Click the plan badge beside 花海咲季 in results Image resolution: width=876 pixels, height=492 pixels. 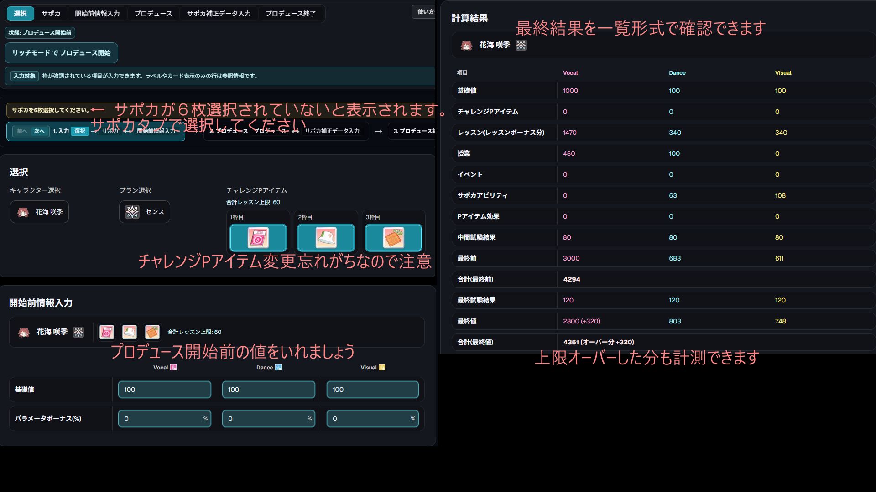[520, 45]
